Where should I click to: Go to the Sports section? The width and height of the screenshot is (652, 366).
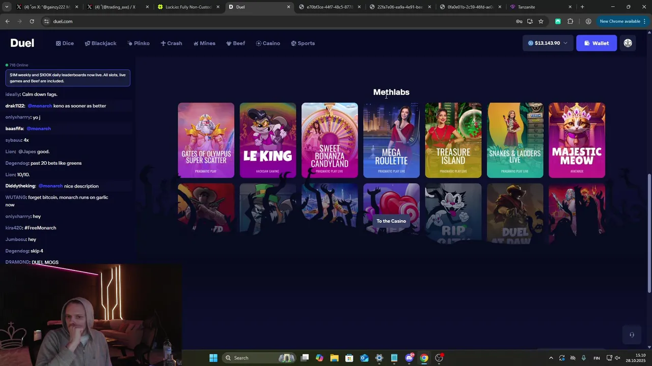[303, 43]
